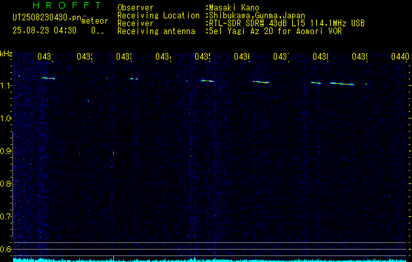412x262 pixels.
Task: Click the longest echo streak before the 0439 tick
Action: point(342,84)
